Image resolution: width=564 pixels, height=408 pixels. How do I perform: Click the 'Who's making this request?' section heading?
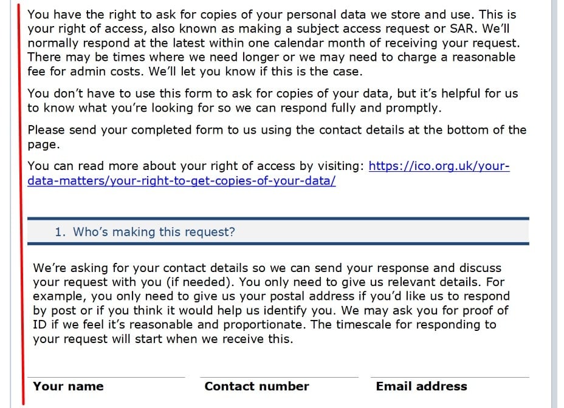(154, 232)
